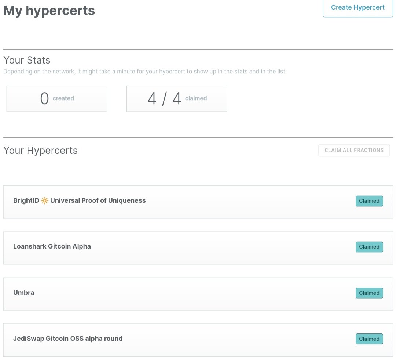This screenshot has height=358, width=396.
Task: Click the claimed label next to 4/4
Action: pos(196,98)
